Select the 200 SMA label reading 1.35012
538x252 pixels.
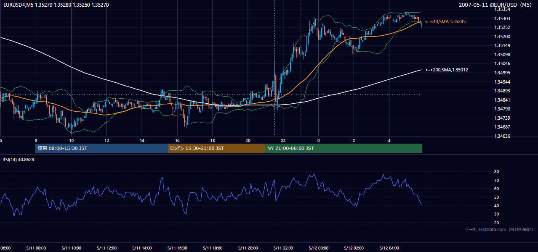point(447,70)
